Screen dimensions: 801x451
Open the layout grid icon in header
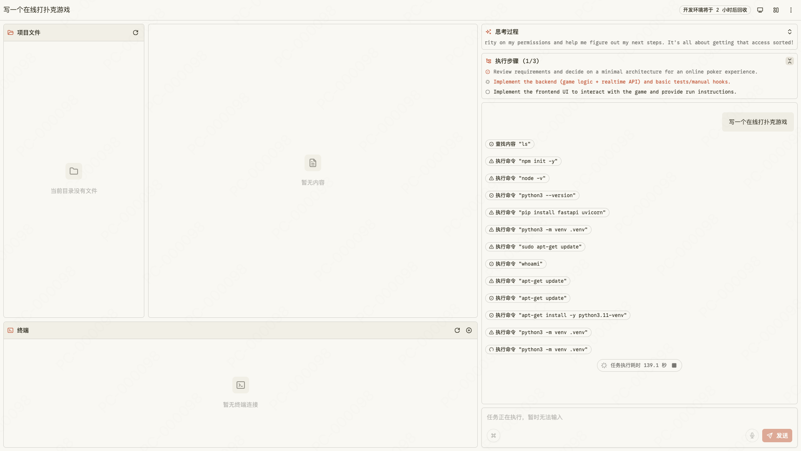776,10
